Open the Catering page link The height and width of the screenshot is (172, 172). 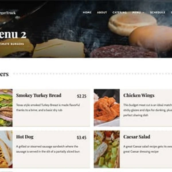(120, 12)
